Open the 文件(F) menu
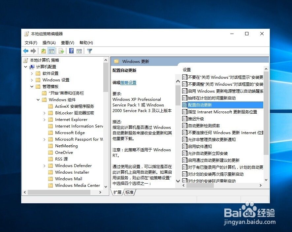Viewport: 292px width, 232px height. point(31,43)
